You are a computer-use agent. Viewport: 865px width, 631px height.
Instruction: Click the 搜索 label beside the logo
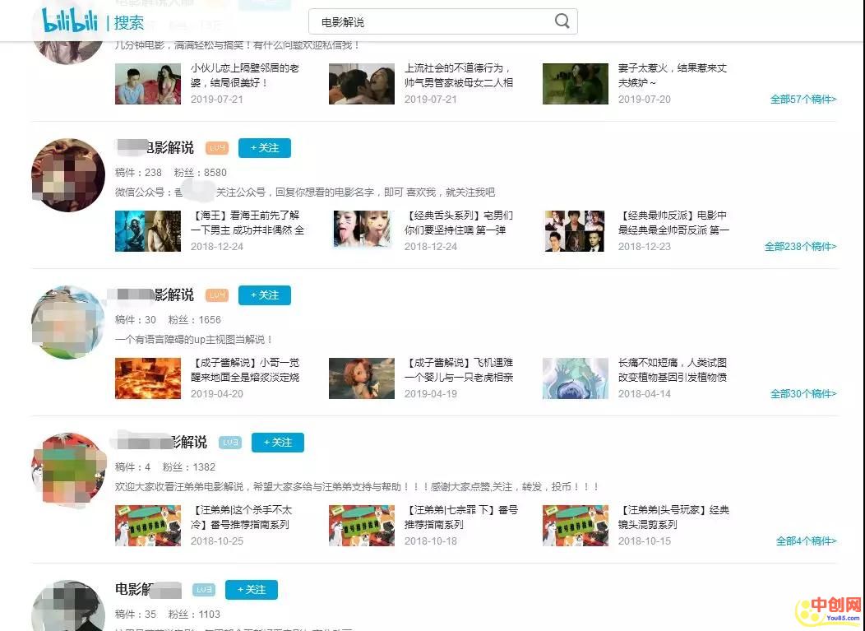click(x=129, y=22)
